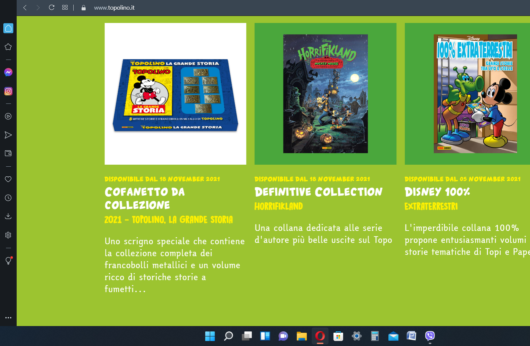Click the "L'imperdibile collana 100%" description text
The height and width of the screenshot is (346, 530).
point(467,240)
